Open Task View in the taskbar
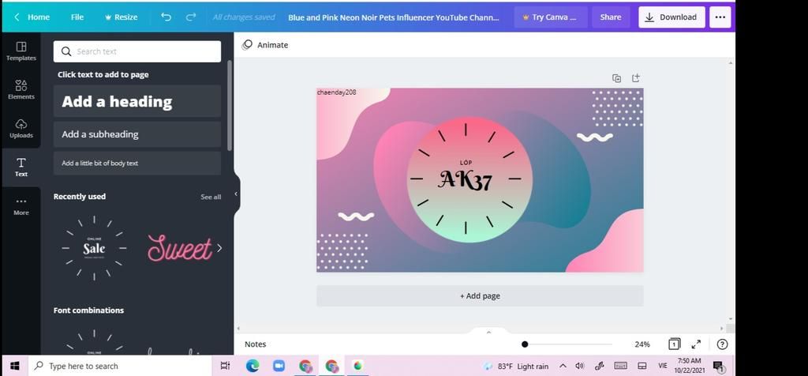808x376 pixels. (x=225, y=366)
